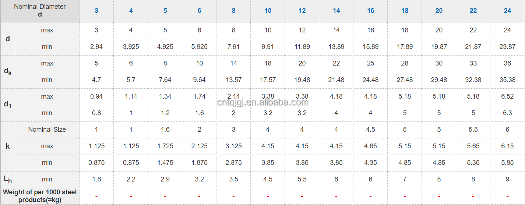The image size is (525, 205).
Task: Click the Nominal Diameter d header cell
Action: click(40, 11)
